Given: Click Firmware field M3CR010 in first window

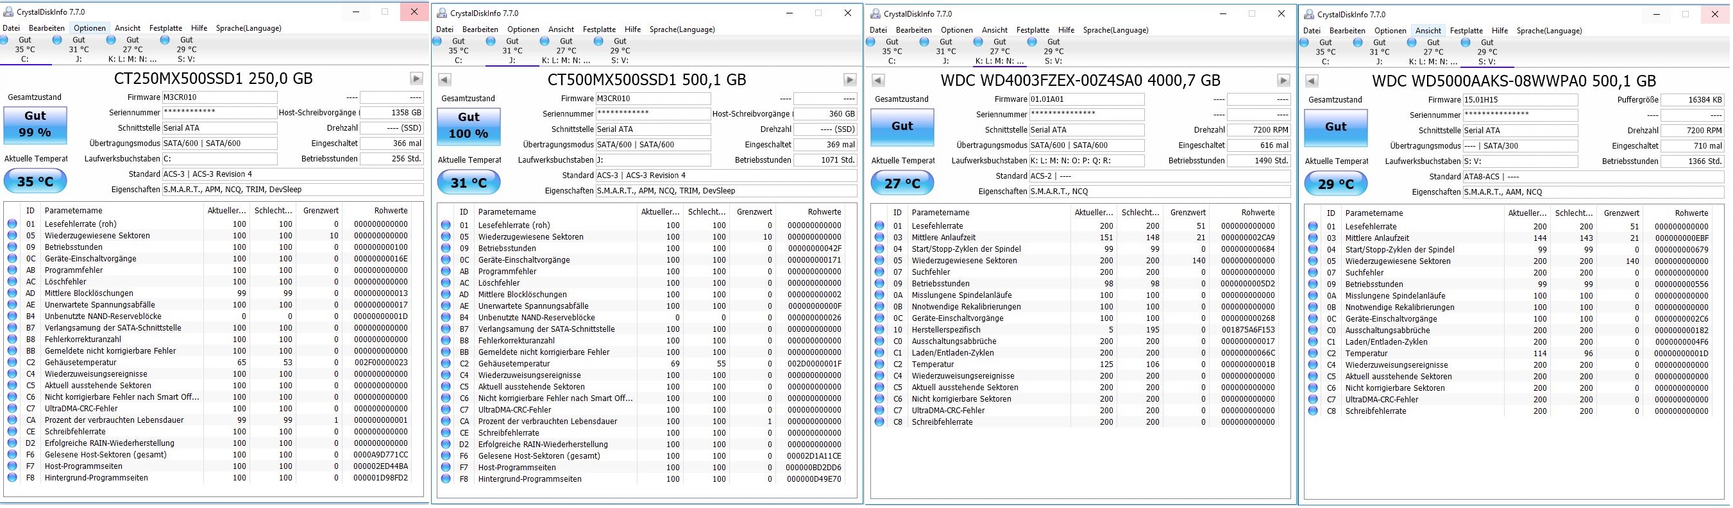Looking at the screenshot, I should 219,97.
